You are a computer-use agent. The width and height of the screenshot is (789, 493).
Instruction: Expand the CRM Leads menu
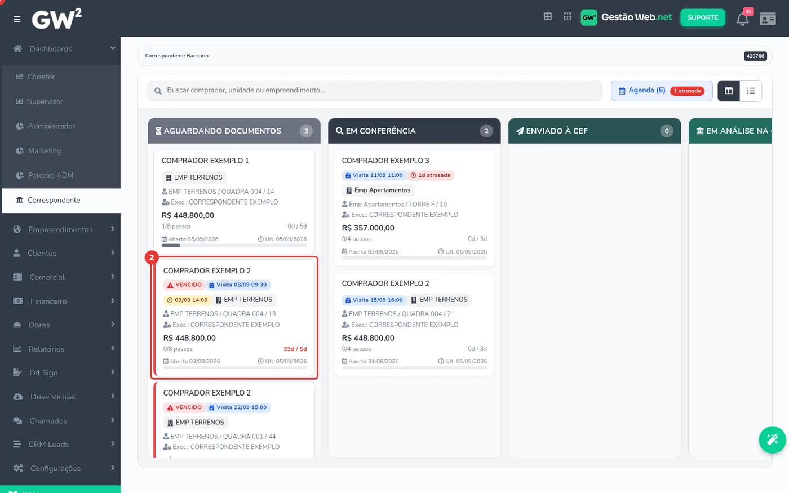pos(60,445)
